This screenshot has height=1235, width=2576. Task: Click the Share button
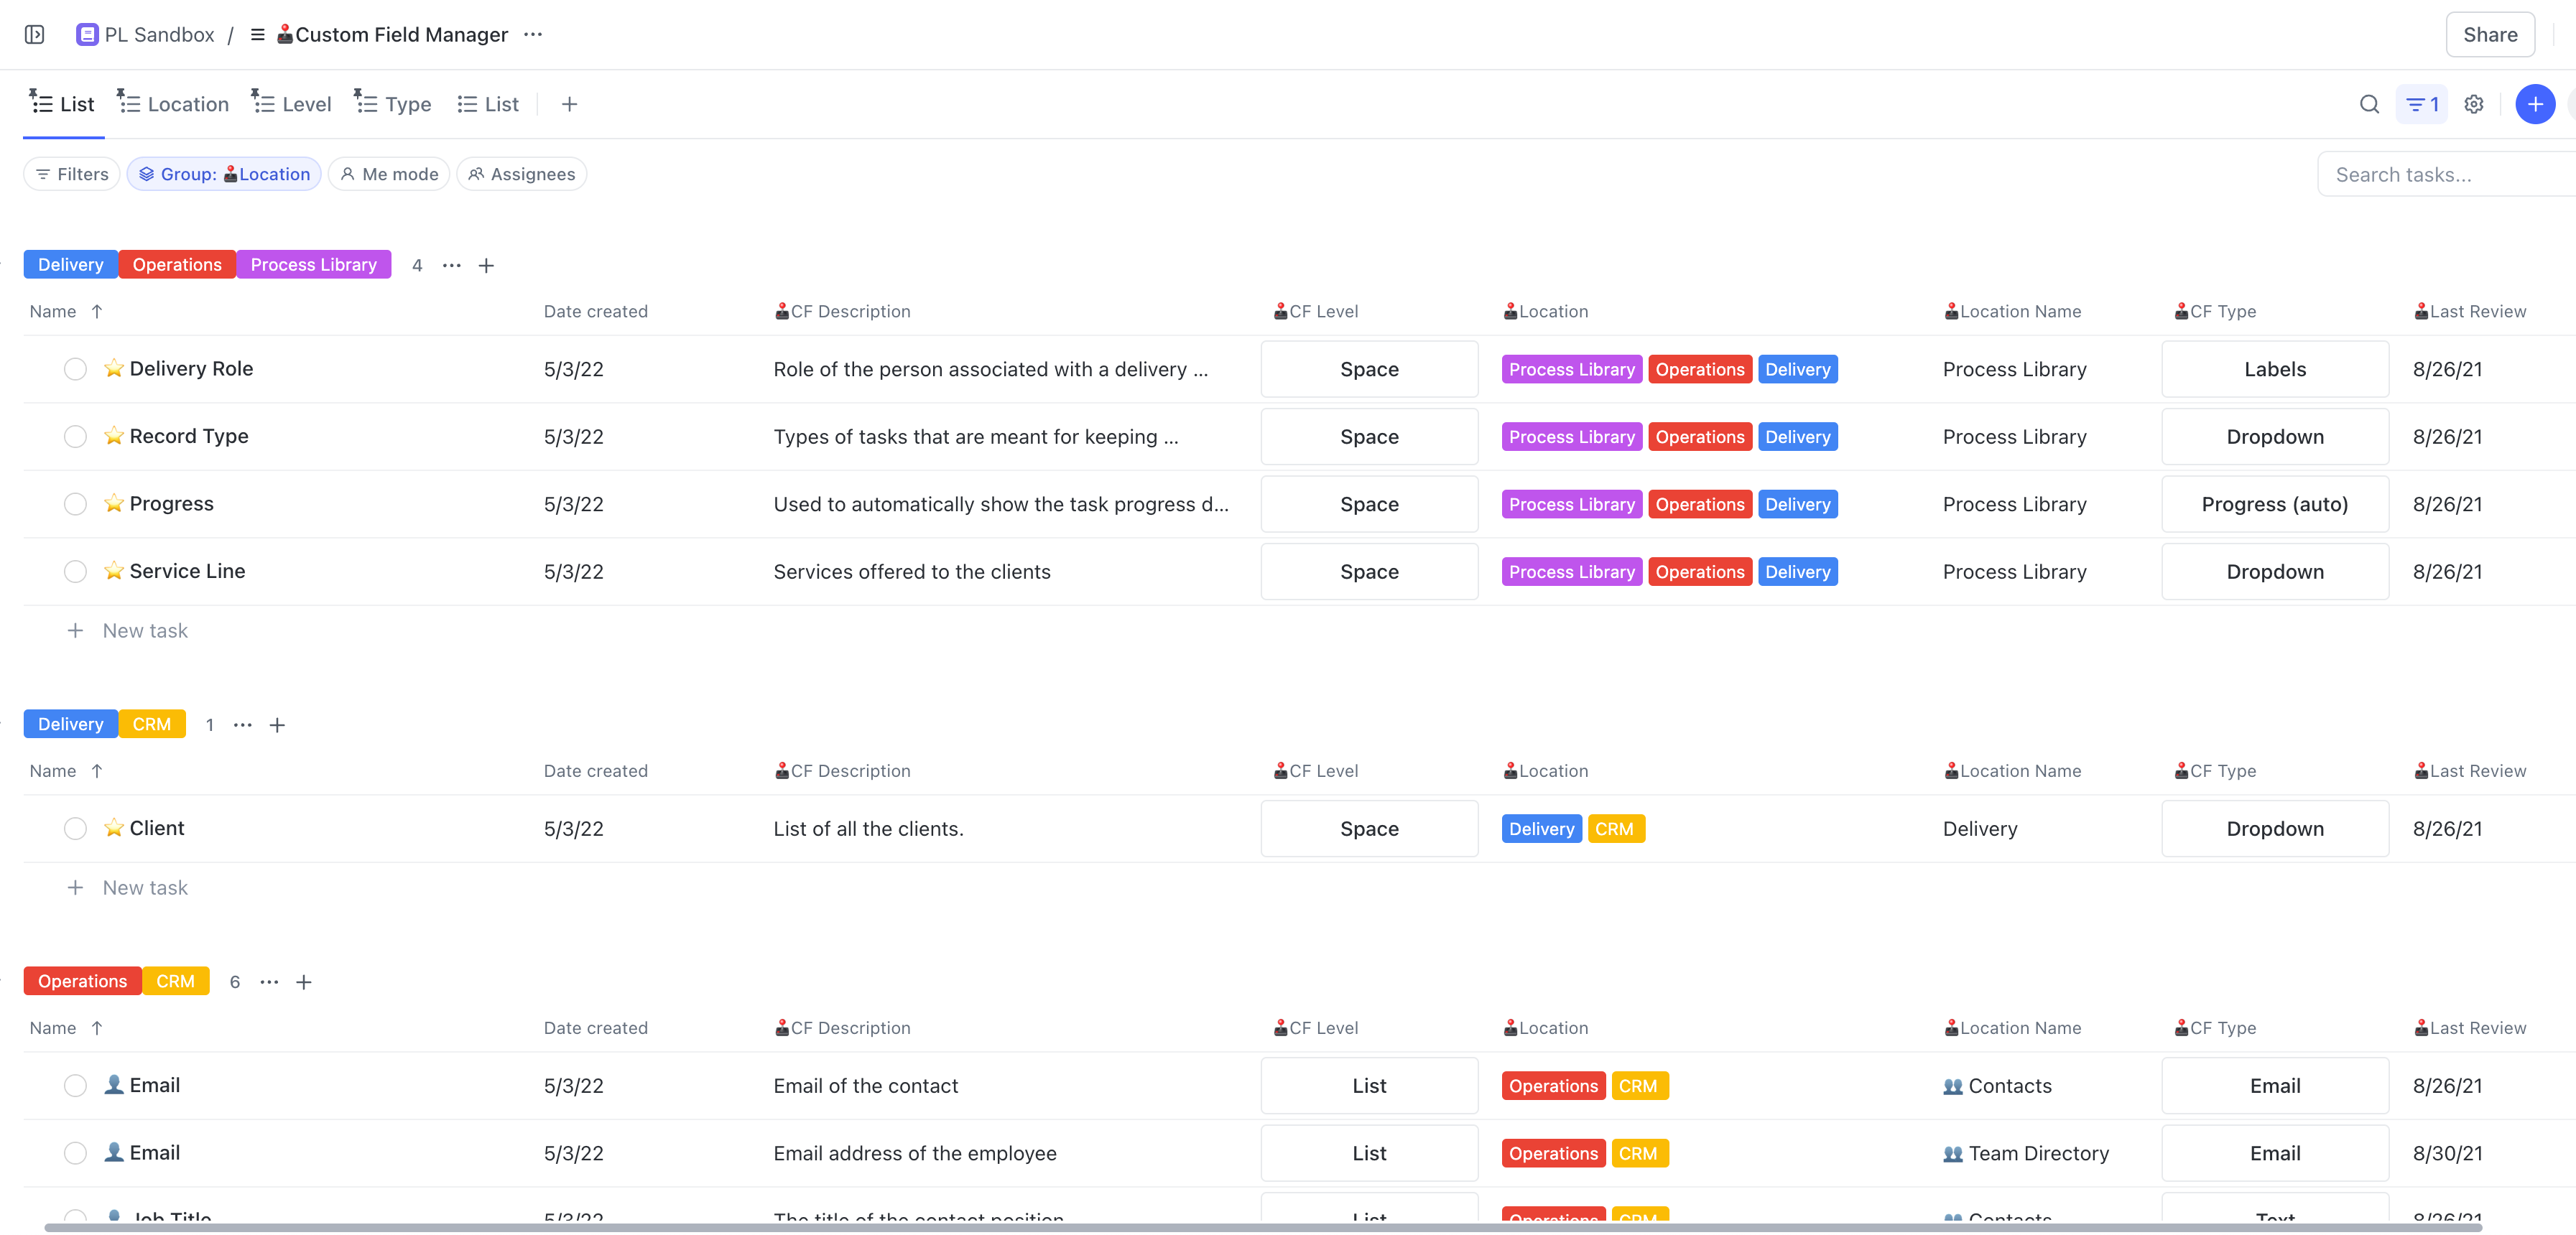tap(2489, 35)
